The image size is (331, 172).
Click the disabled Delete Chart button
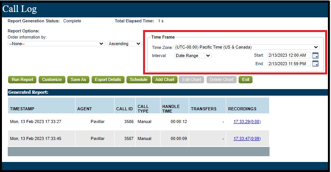(x=222, y=79)
